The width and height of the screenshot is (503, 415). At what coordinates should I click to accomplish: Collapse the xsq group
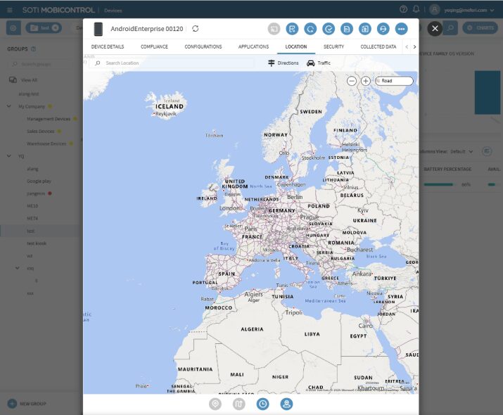pos(18,268)
